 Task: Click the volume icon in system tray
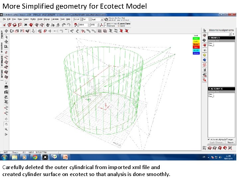click(x=220, y=157)
